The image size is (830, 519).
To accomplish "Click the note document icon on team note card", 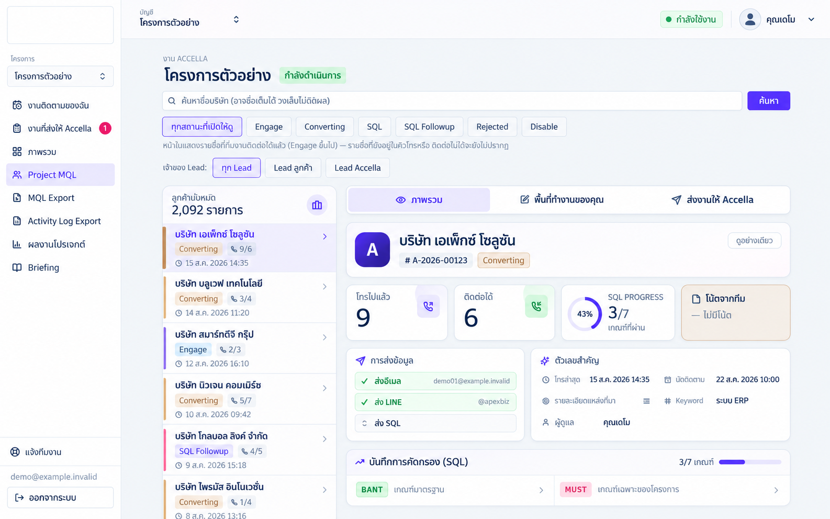I will coord(696,299).
